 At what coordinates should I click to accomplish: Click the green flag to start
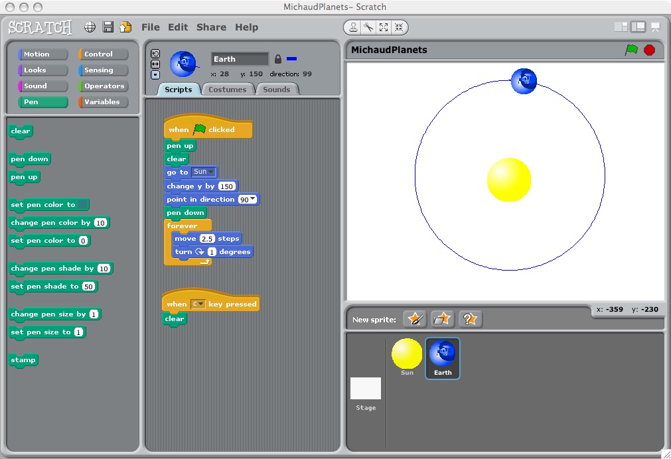pos(631,50)
